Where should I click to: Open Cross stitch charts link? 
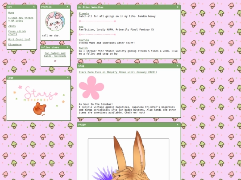[17, 32]
